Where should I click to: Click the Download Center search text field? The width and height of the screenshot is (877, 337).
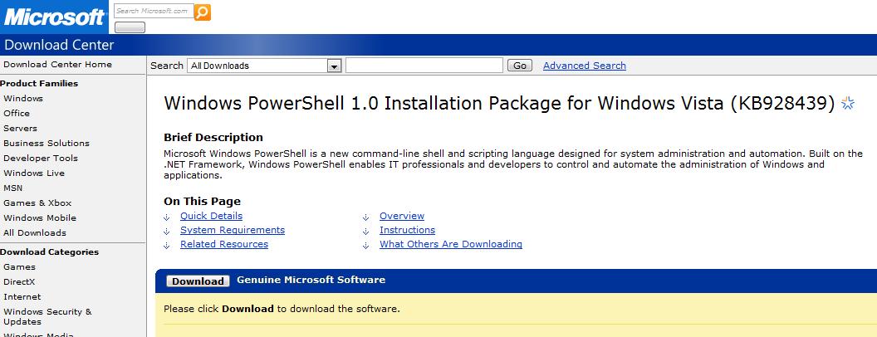[x=424, y=66]
